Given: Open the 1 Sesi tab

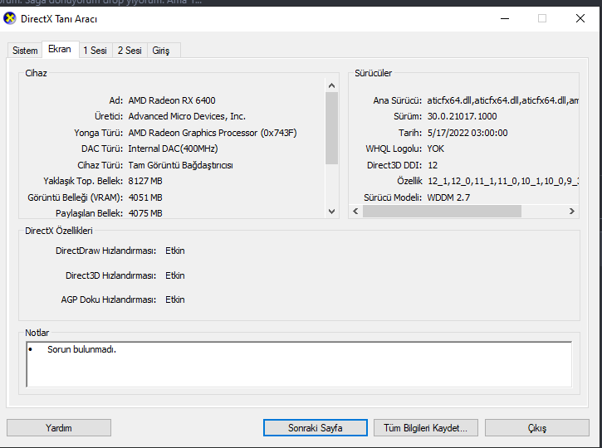Looking at the screenshot, I should 95,51.
